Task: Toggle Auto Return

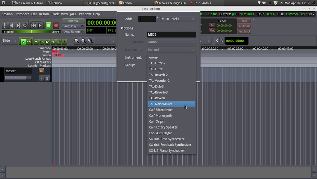Action: [x=73, y=32]
